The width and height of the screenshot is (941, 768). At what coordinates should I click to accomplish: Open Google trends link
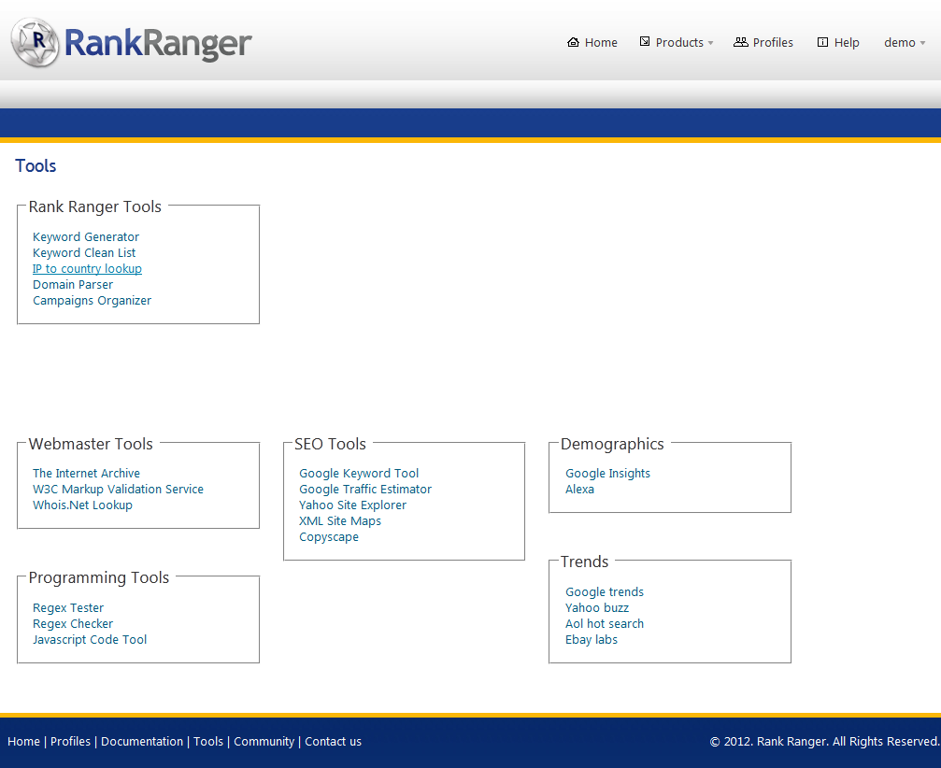(605, 592)
